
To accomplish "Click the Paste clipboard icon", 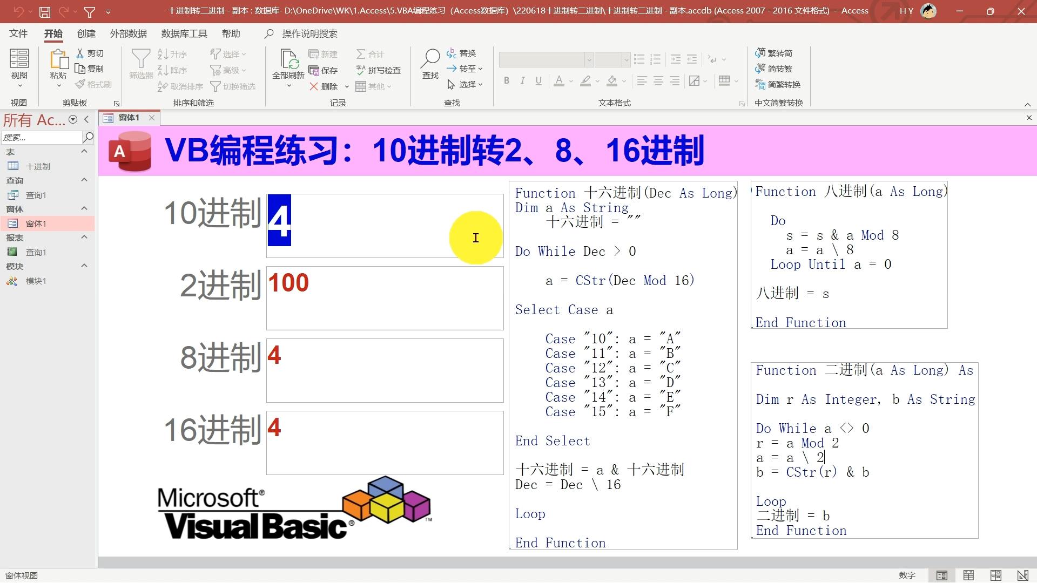I will pyautogui.click(x=58, y=58).
